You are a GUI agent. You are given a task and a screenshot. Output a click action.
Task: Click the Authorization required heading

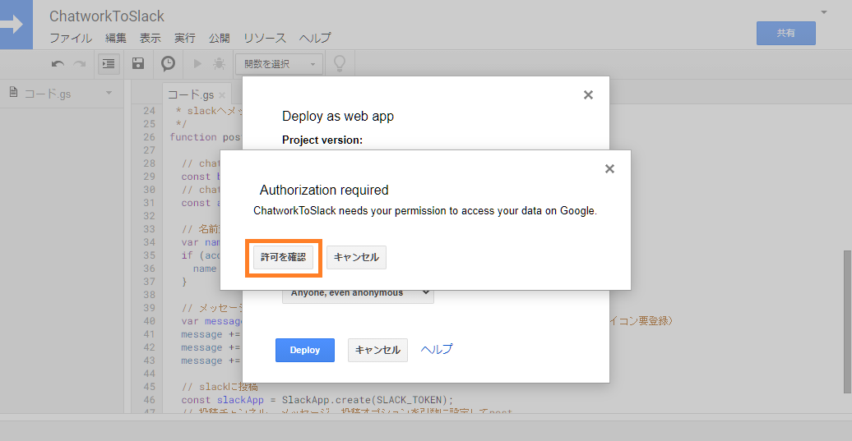324,190
